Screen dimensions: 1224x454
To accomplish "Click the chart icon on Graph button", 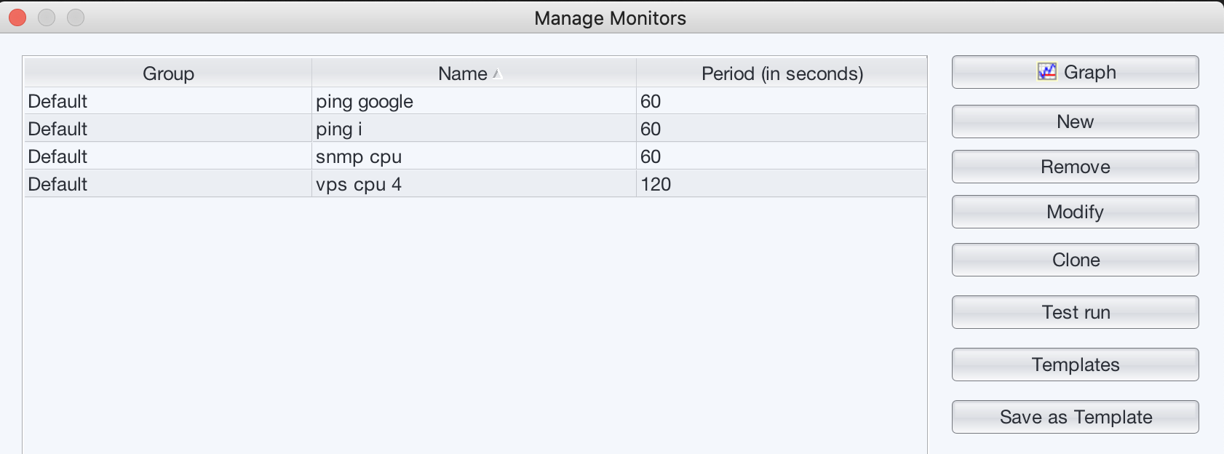I will 1046,71.
